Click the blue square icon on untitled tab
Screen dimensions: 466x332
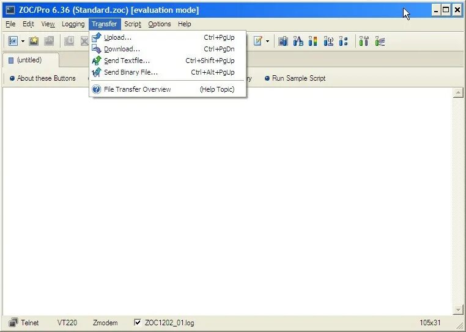(x=11, y=61)
